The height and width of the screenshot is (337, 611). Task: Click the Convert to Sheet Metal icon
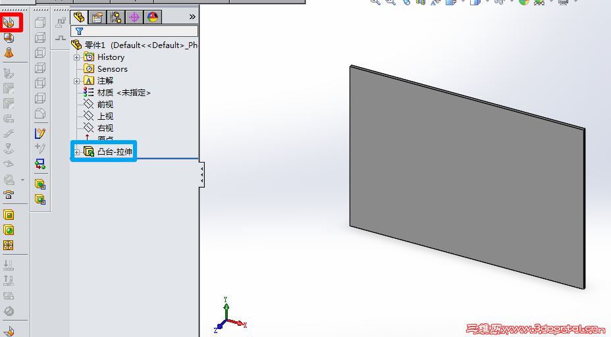9,38
